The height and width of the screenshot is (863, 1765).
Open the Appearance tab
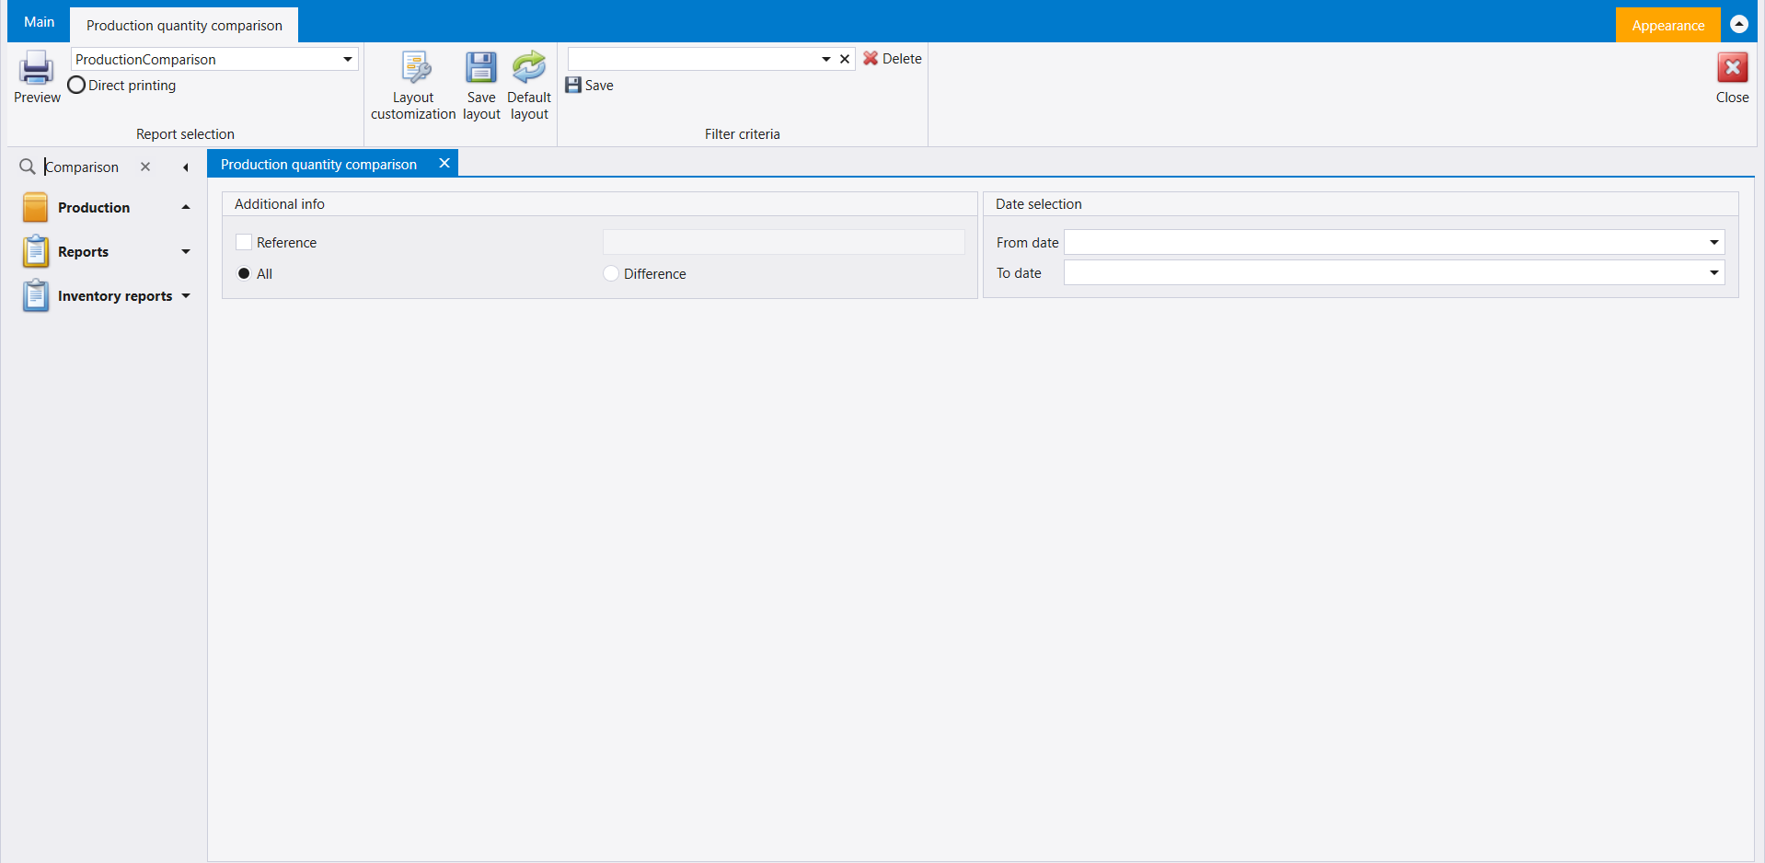coord(1667,25)
